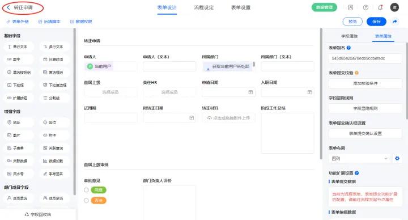Open the 字段回收站 recycle bin
Viewport: 408px width, 220px height.
pos(38,214)
